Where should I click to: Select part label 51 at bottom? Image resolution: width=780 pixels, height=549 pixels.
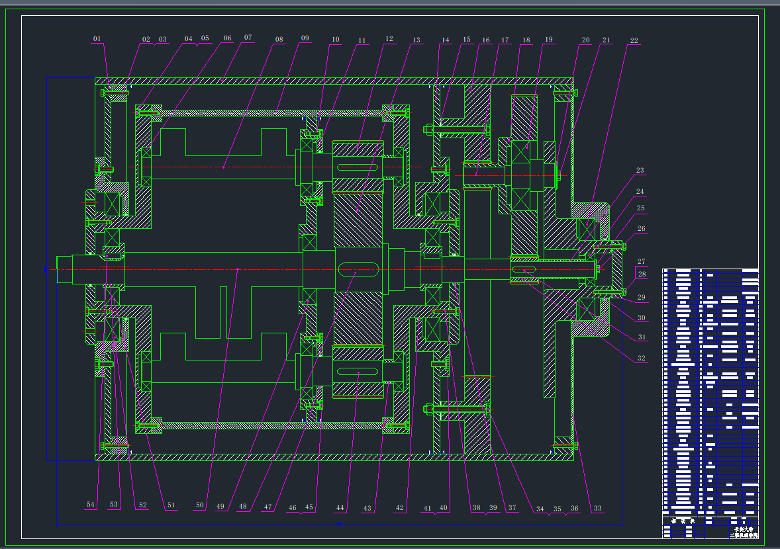[171, 505]
